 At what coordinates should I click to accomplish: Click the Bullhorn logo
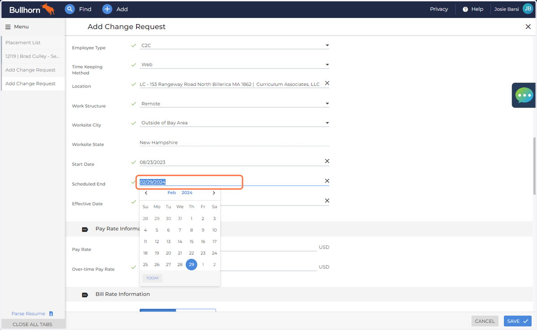coord(32,9)
